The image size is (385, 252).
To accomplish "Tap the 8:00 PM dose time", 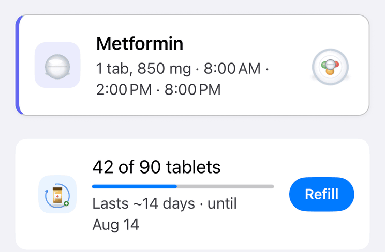I will point(192,89).
